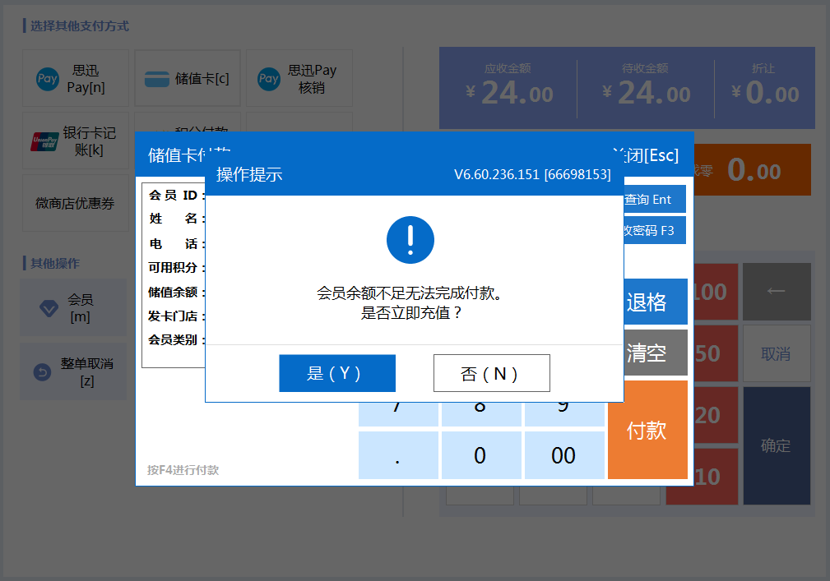Click the orange change 0.00 display
This screenshot has width=830, height=581.
(753, 170)
